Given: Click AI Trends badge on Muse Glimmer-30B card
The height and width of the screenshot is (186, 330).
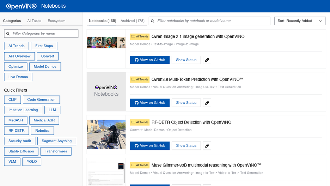Looking at the screenshot, I should 140,165.
